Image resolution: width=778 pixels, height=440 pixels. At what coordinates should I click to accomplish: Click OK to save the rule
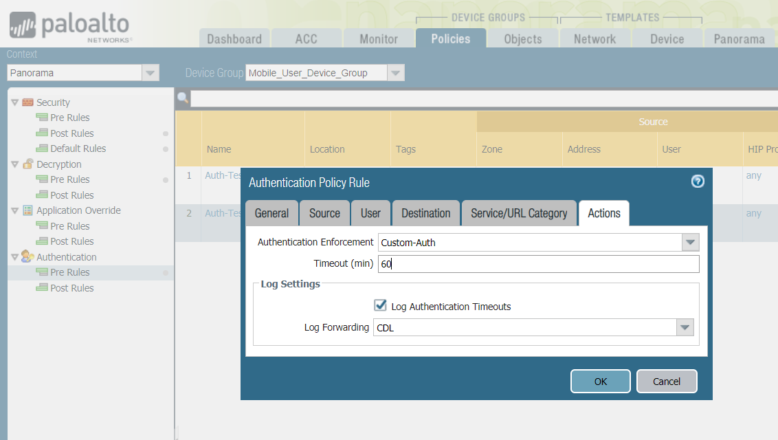point(601,381)
